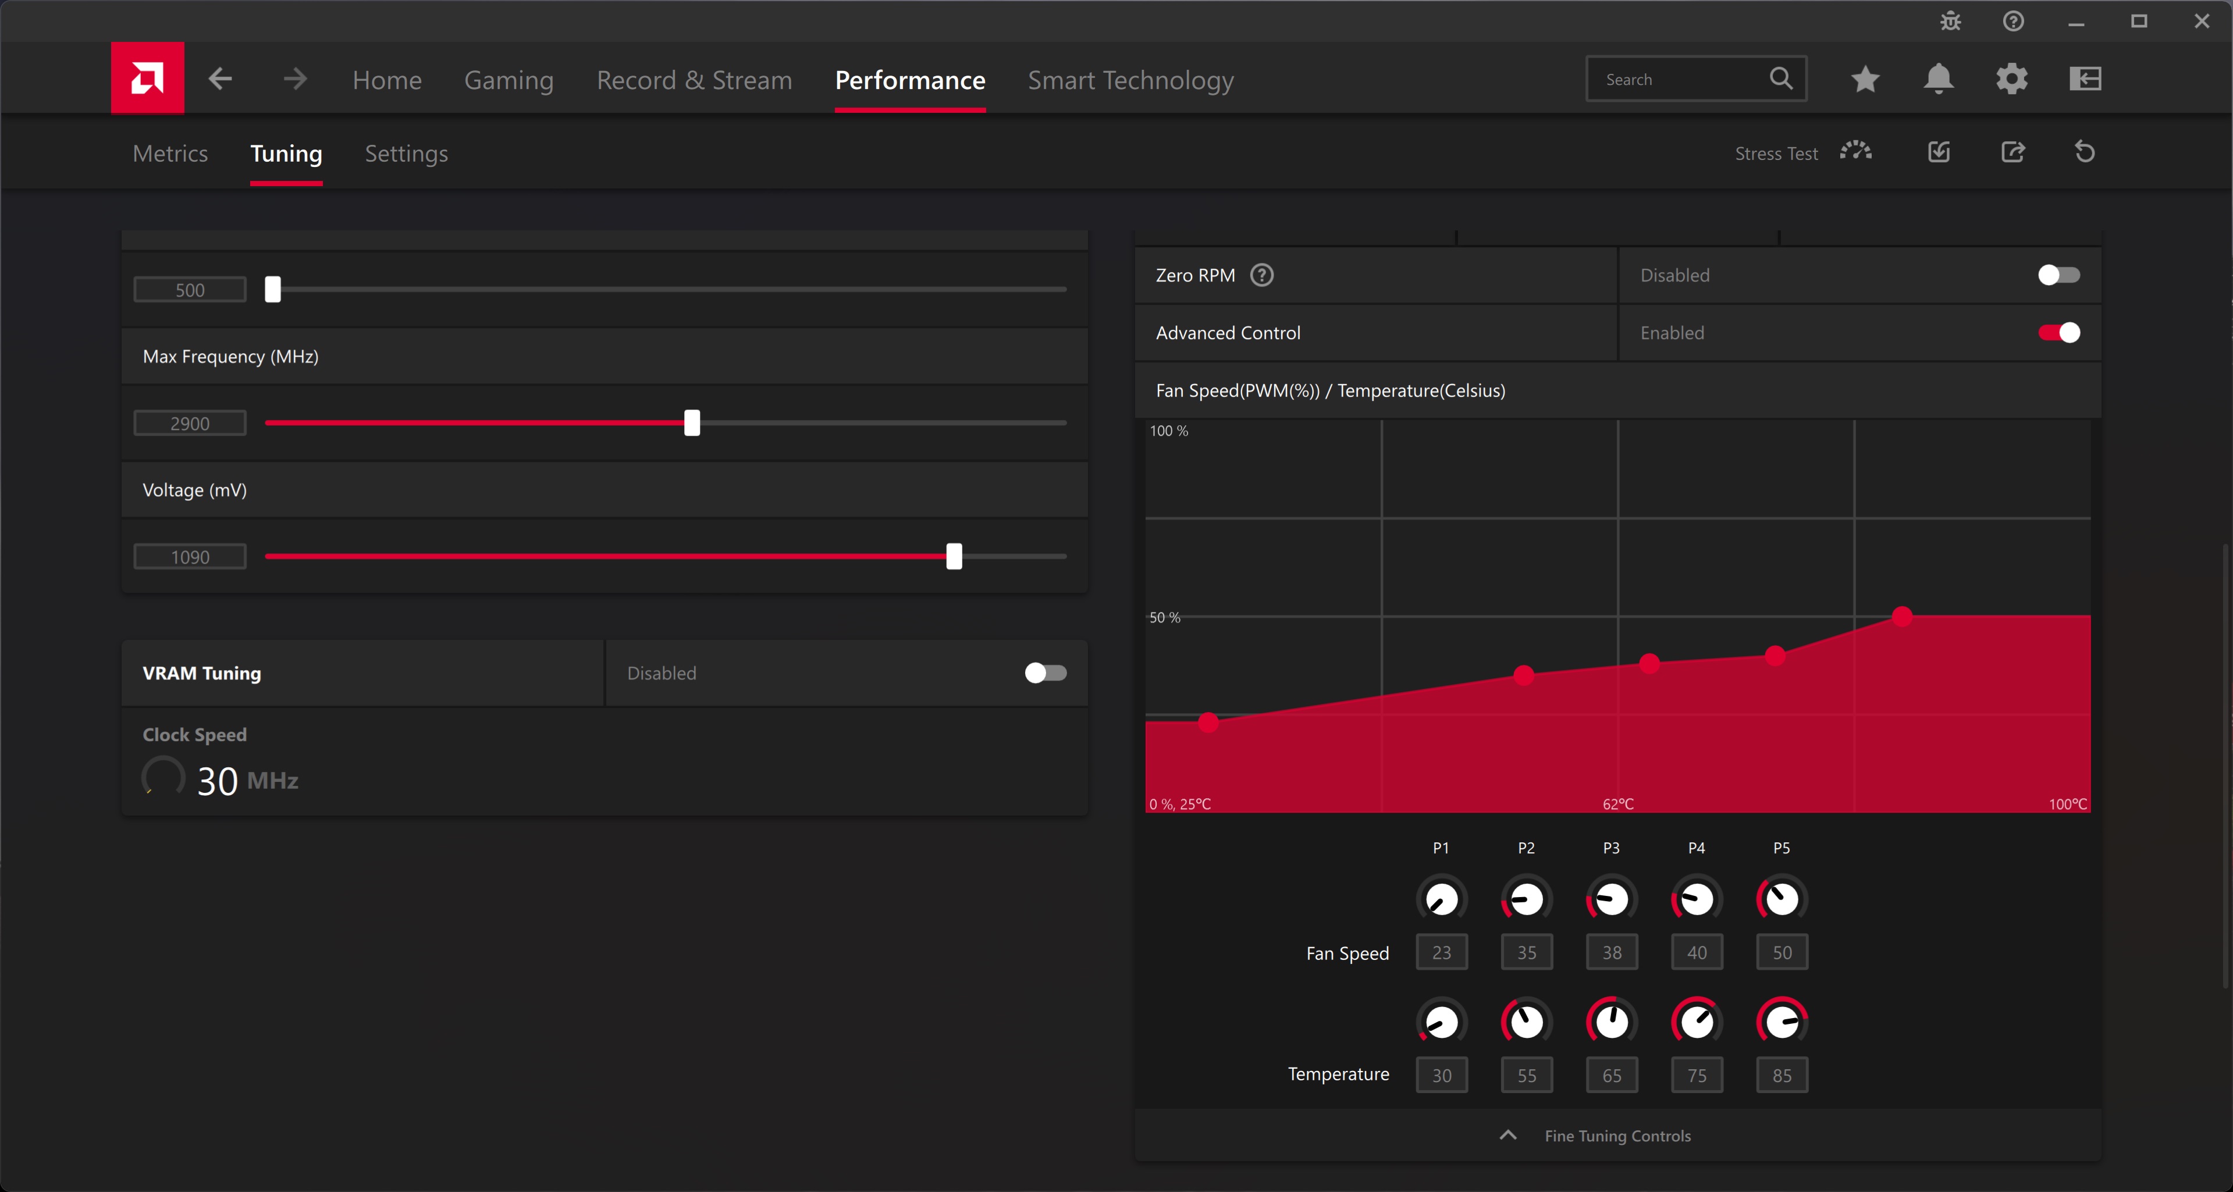Click the Max Frequency slider handle
Screen dimensions: 2233x1192
point(692,423)
